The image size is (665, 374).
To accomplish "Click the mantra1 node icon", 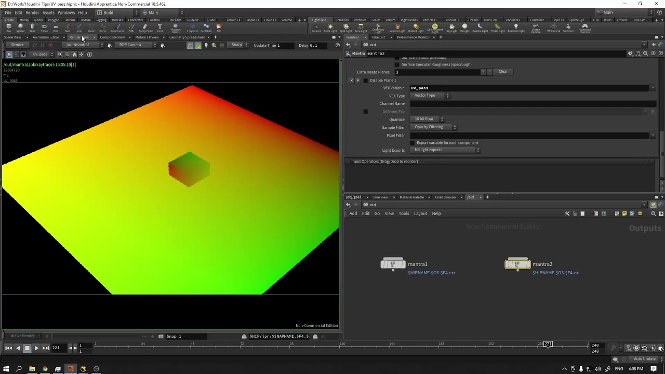I will coord(393,264).
